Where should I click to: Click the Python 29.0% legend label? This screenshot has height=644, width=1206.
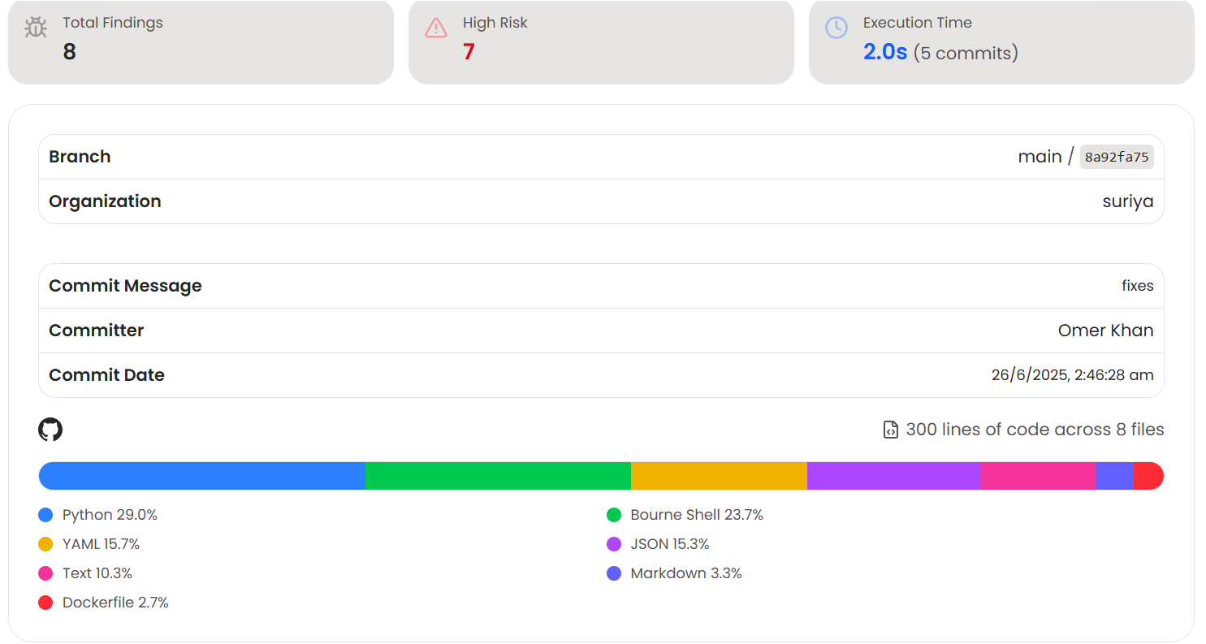tap(110, 515)
